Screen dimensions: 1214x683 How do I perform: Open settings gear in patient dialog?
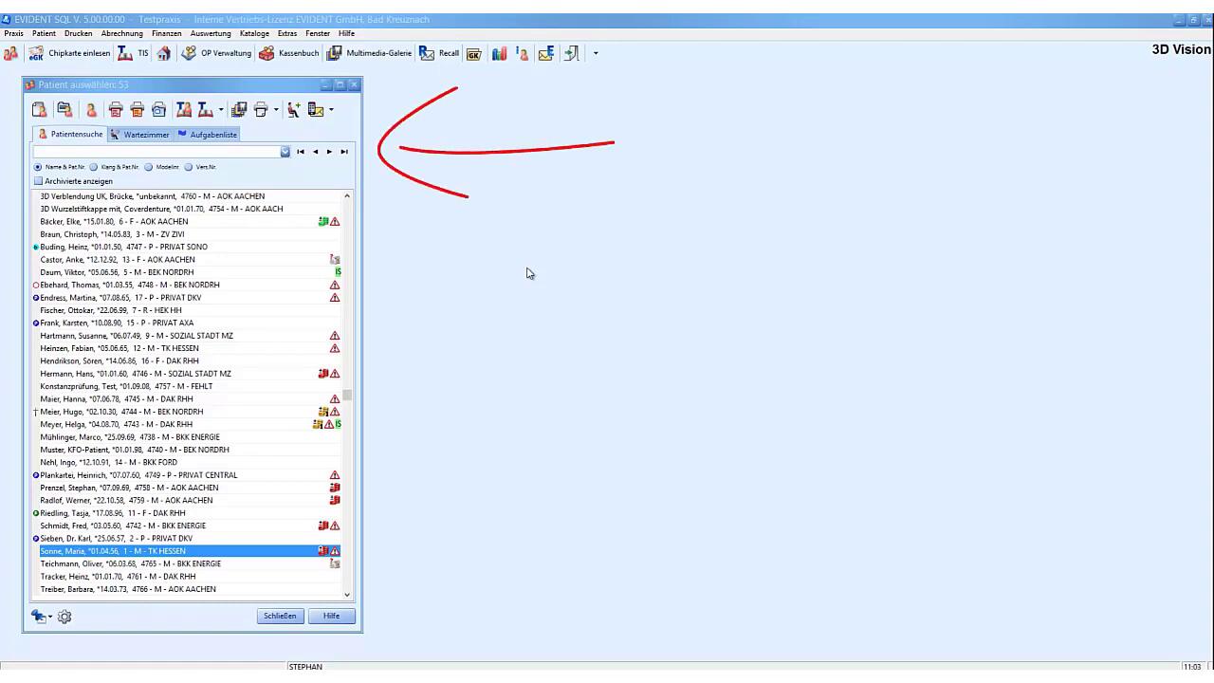tap(64, 617)
